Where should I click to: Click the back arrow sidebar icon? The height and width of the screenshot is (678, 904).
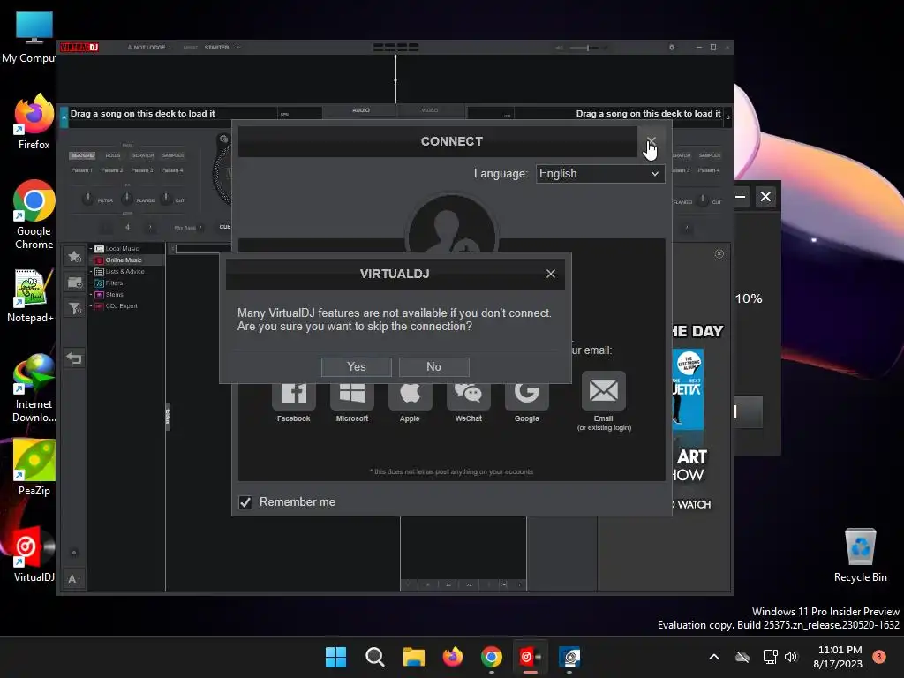(x=74, y=358)
